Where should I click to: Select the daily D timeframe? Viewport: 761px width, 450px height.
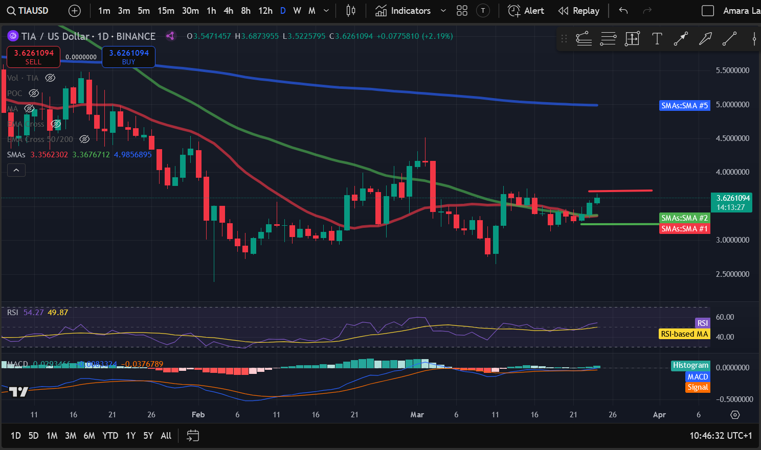[283, 11]
